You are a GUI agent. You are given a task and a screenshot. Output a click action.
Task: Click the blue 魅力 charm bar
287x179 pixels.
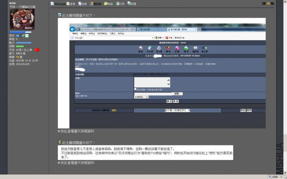coord(24,43)
